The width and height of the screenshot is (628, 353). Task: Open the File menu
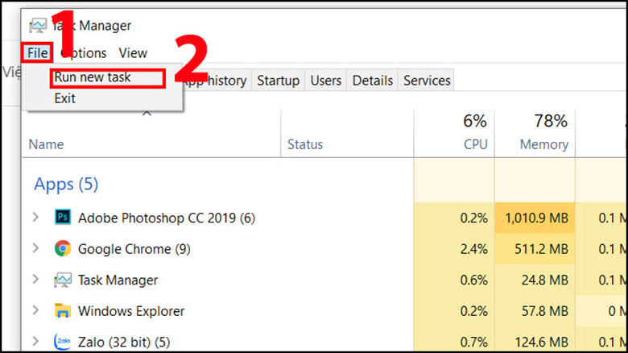[38, 53]
